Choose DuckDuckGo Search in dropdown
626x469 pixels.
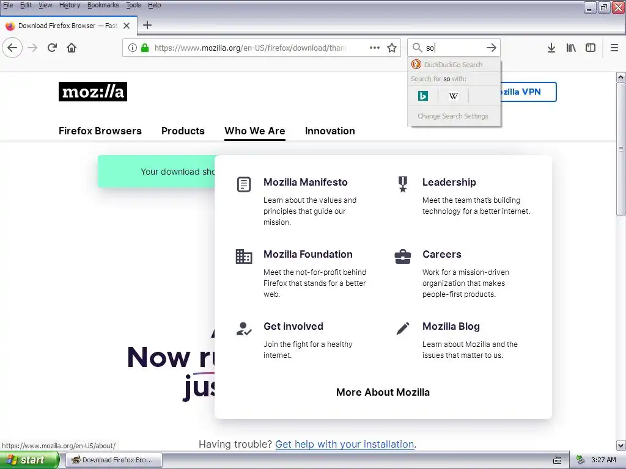454,65
